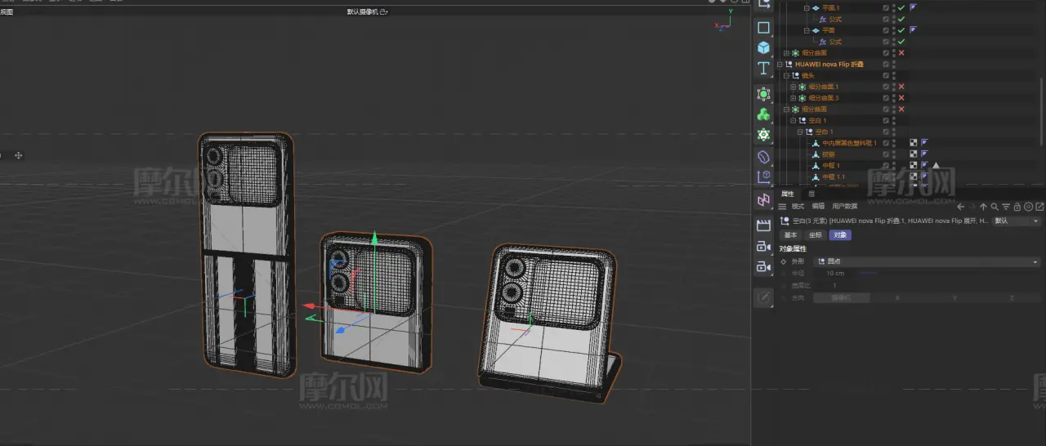Image resolution: width=1046 pixels, height=446 pixels.
Task: Enable the red X on 细分曲面.3
Action: pyautogui.click(x=901, y=98)
